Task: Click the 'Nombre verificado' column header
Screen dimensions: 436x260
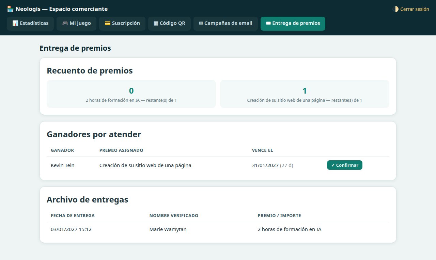Action: coord(174,216)
